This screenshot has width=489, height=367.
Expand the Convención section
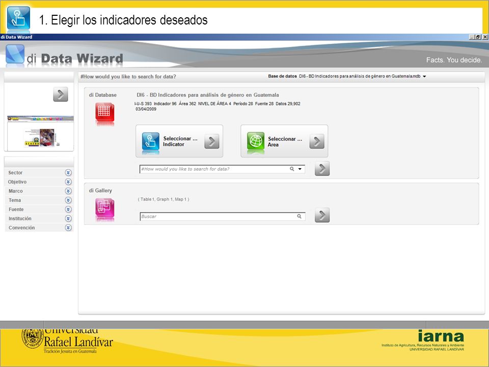coord(68,228)
